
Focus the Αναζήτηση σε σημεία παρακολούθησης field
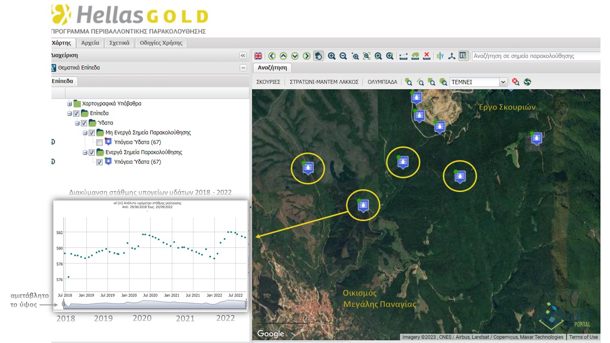[x=536, y=56]
